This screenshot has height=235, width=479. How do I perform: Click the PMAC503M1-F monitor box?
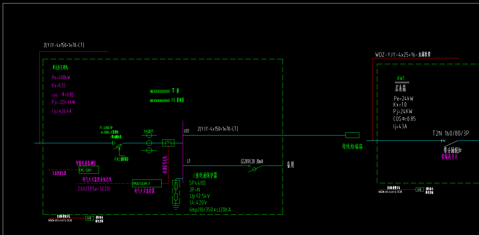coord(147,183)
